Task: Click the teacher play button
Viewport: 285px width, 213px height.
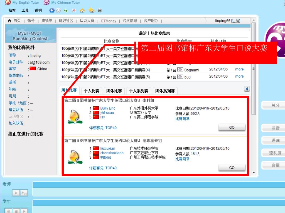Action: [x=16, y=193]
